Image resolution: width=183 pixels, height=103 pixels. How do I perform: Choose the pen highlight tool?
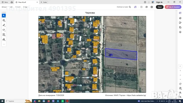[x=4, y=25]
